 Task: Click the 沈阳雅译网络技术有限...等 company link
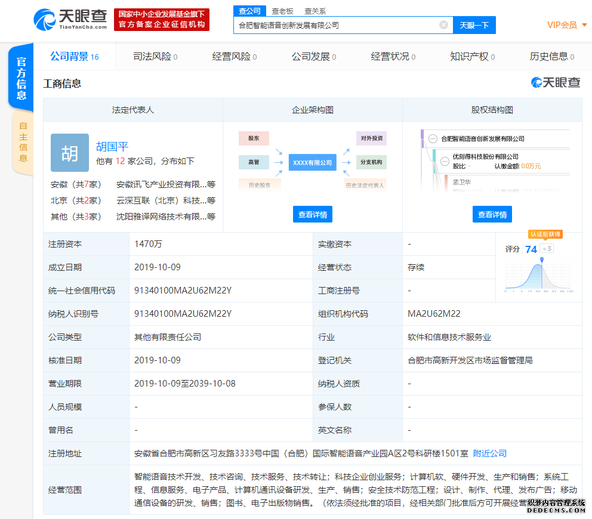click(166, 217)
